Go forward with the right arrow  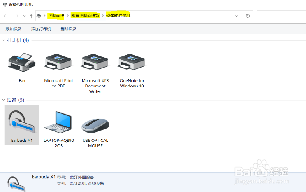pos(16,16)
